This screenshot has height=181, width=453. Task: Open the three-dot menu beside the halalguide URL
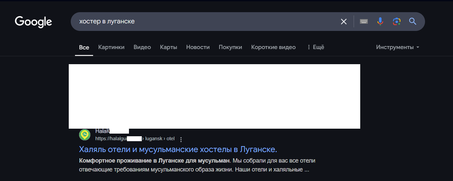[x=181, y=139]
